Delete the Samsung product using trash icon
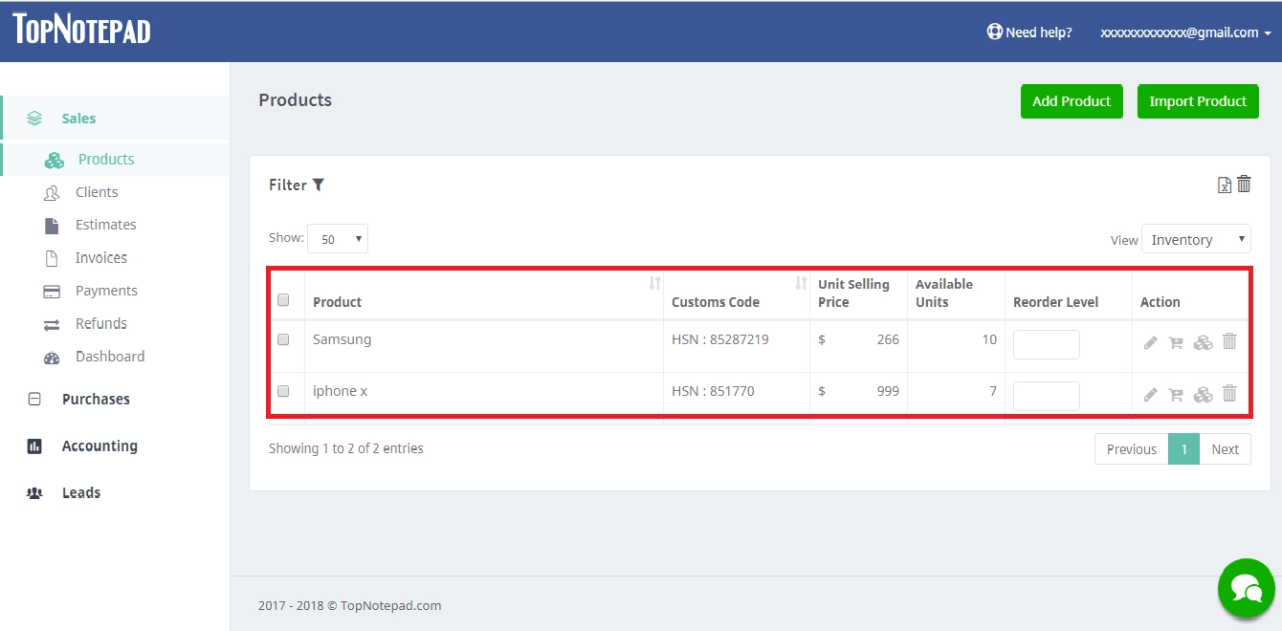 tap(1229, 341)
